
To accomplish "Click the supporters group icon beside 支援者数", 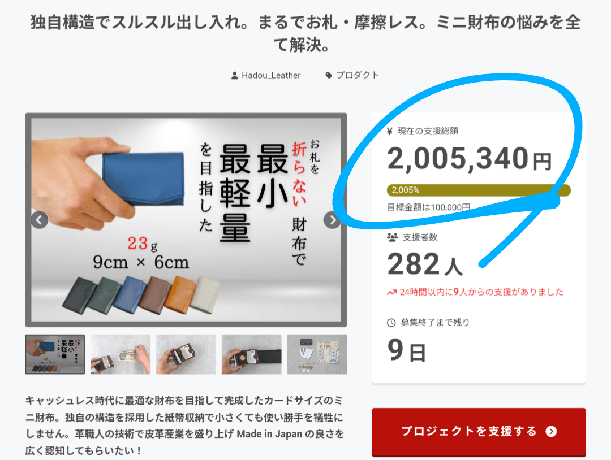I will 392,237.
